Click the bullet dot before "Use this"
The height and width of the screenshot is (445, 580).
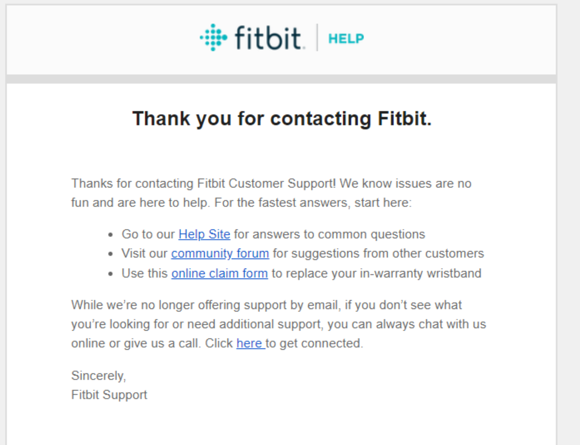tap(111, 274)
